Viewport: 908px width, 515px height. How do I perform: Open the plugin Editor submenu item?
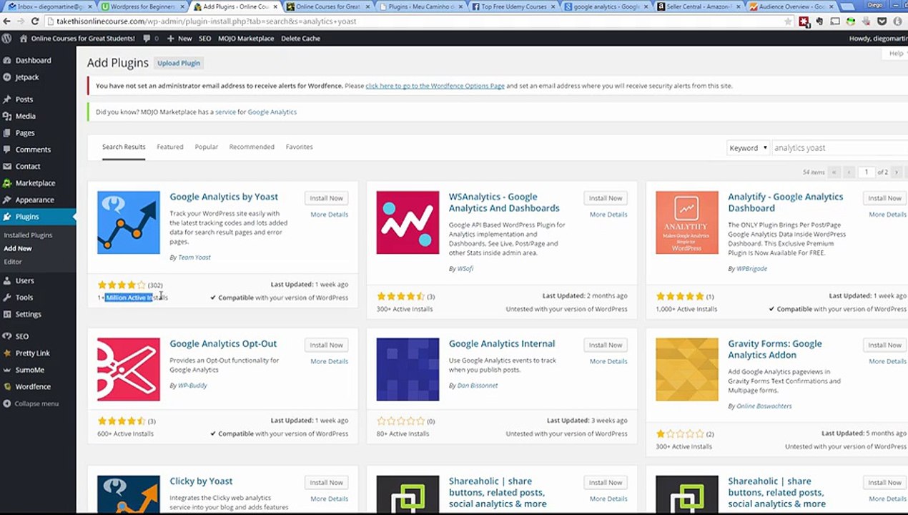click(x=13, y=262)
